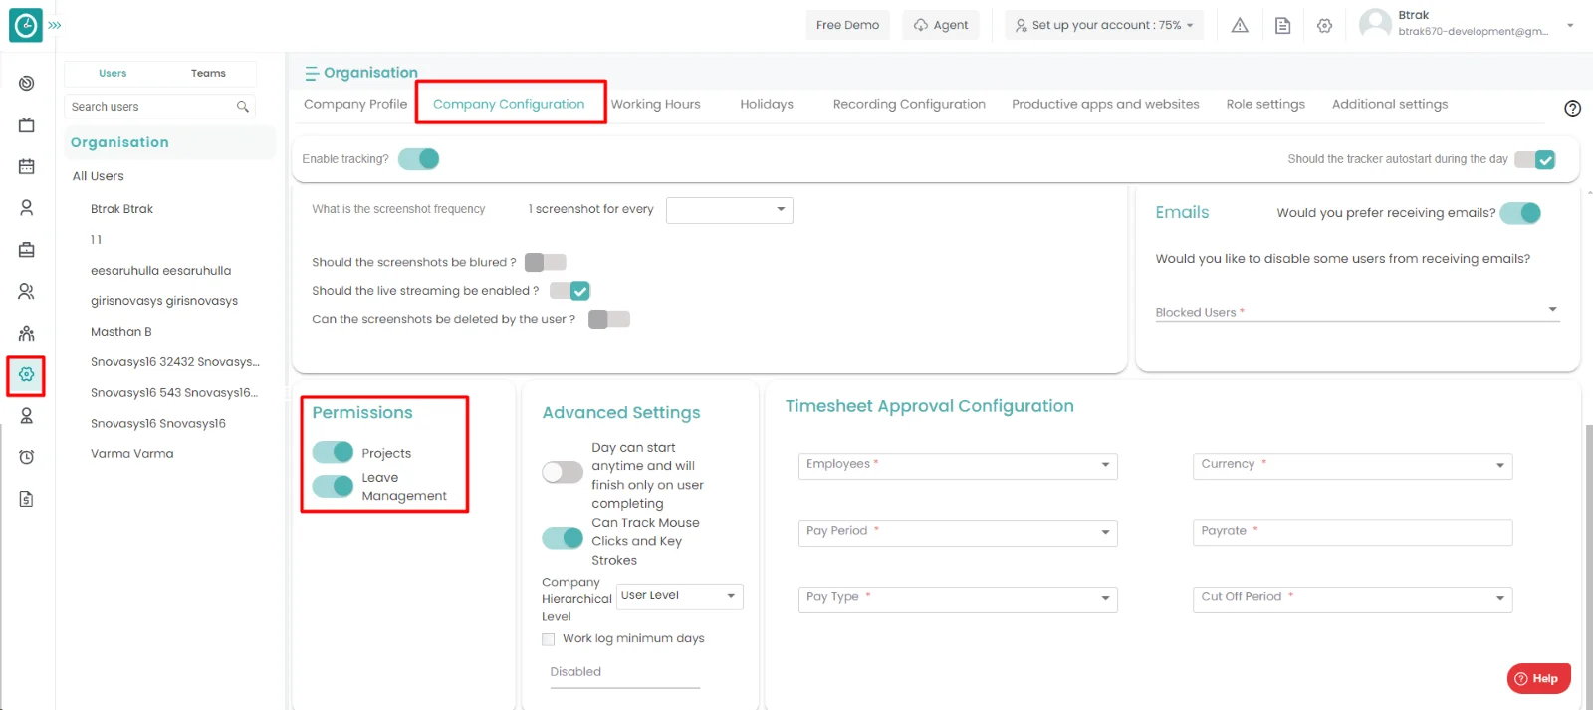Expand the screenshot frequency dropdown
Screen dimensions: 1593x710
729,210
